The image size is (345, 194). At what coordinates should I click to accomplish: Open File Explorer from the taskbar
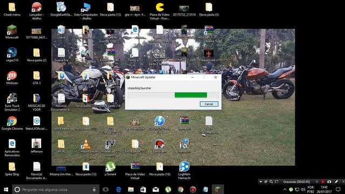pyautogui.click(x=130, y=189)
